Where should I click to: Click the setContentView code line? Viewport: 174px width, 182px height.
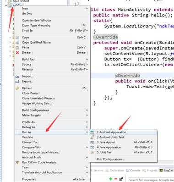pos(139,54)
